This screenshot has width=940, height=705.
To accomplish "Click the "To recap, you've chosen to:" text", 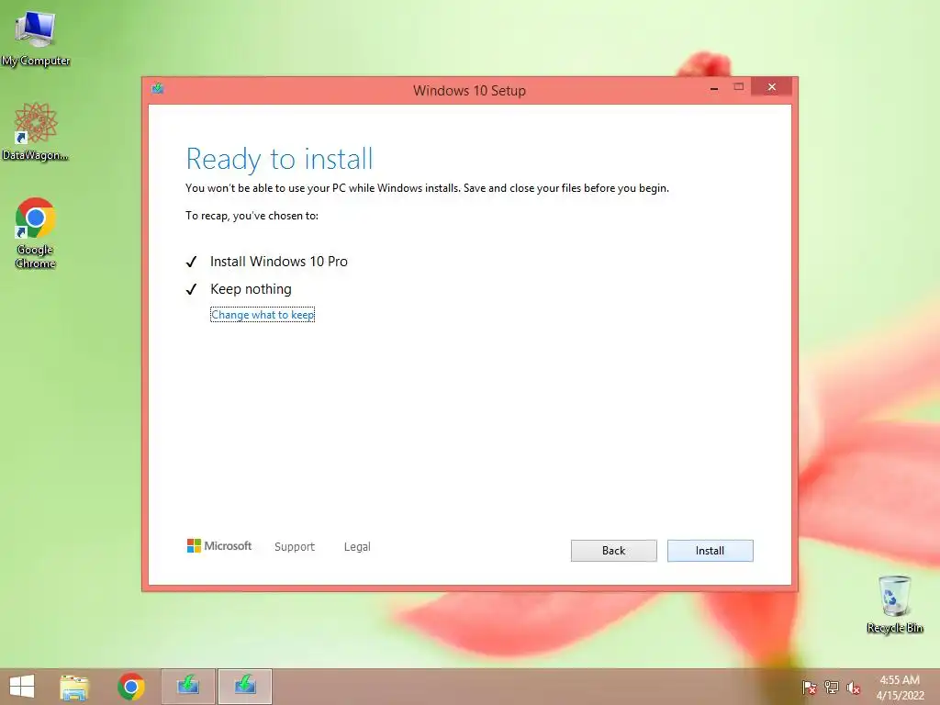I will pyautogui.click(x=252, y=216).
